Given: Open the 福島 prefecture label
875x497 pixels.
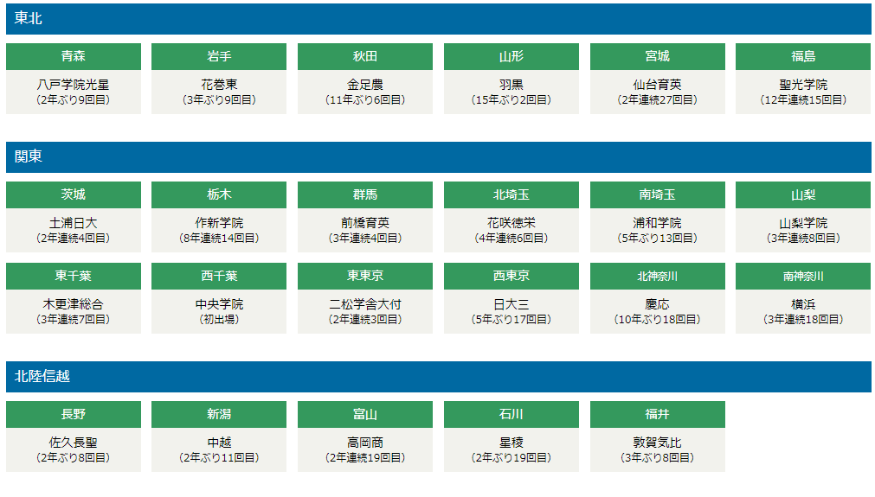Looking at the screenshot, I should point(803,56).
